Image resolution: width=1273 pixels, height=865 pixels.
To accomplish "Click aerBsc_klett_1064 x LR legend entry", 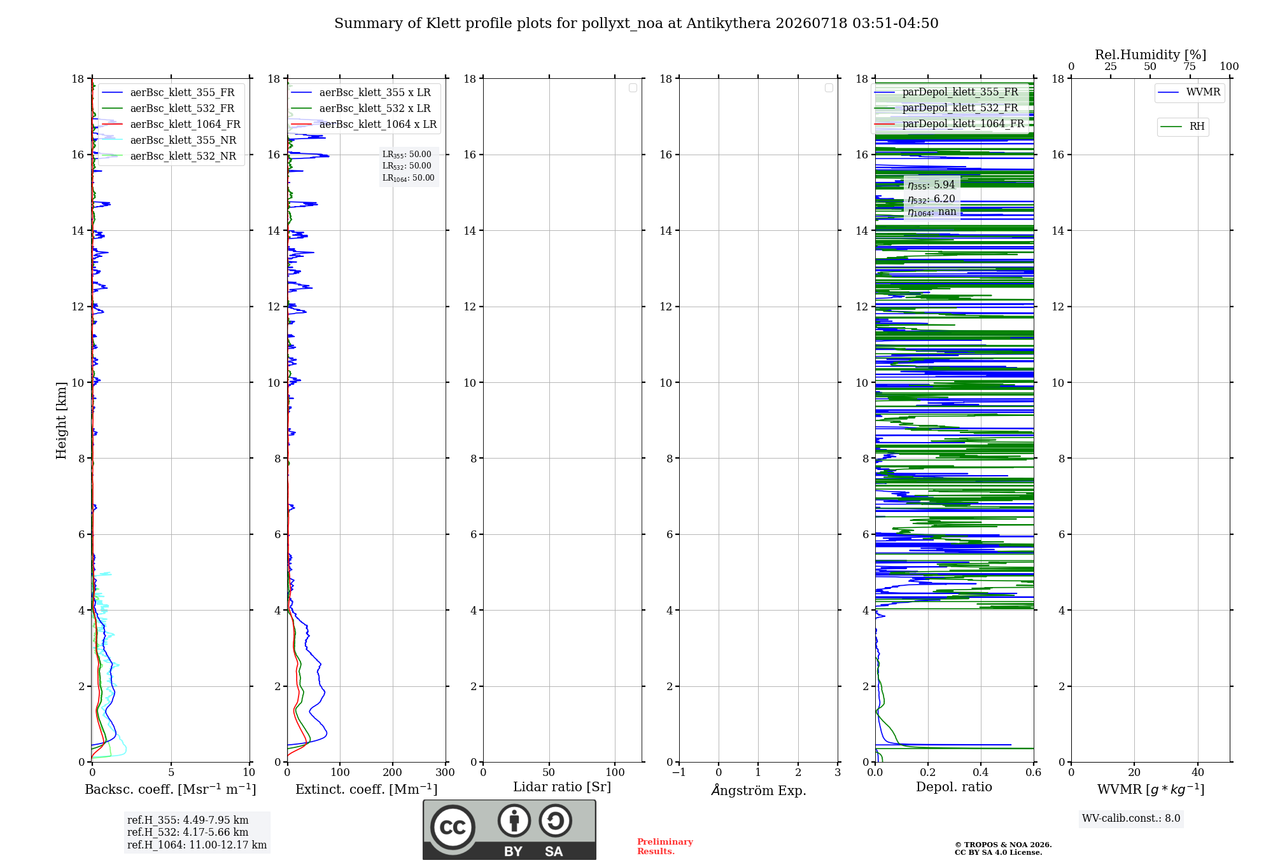I will point(364,125).
